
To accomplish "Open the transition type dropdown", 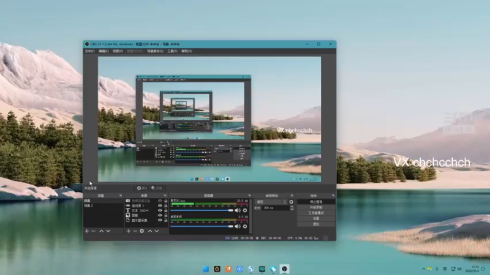I will point(271,202).
